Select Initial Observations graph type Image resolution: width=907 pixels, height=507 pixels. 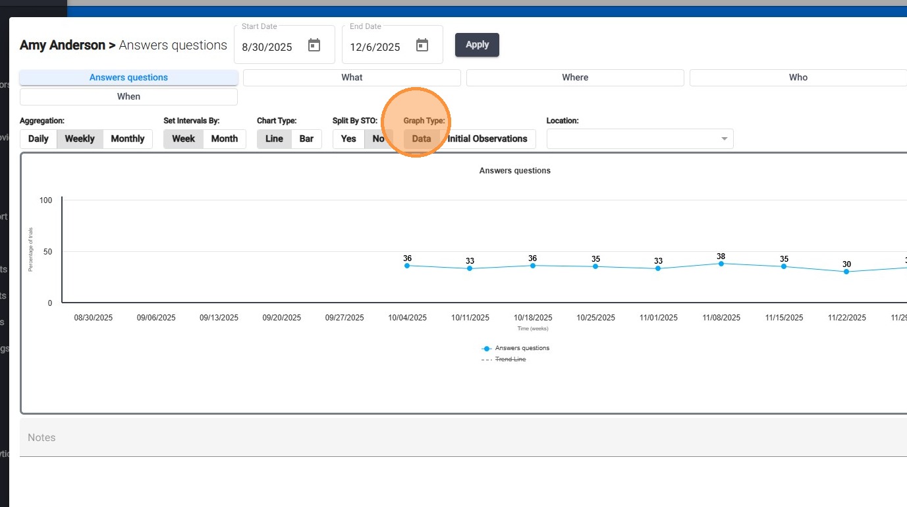coord(487,138)
